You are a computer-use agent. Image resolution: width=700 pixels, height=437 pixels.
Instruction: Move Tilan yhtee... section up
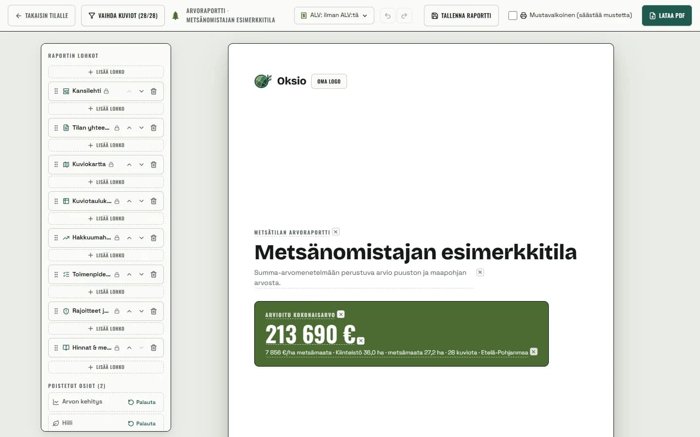coord(129,128)
